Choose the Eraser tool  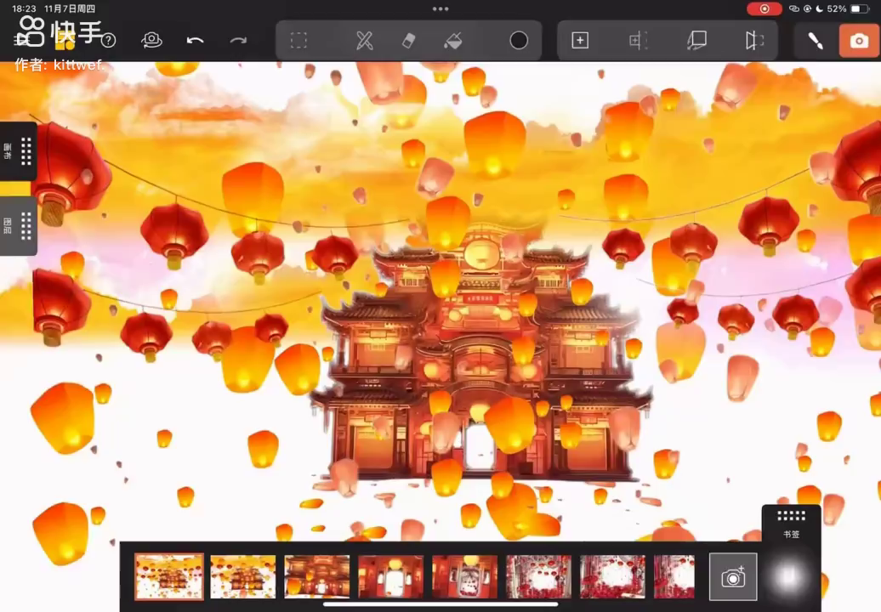point(409,41)
